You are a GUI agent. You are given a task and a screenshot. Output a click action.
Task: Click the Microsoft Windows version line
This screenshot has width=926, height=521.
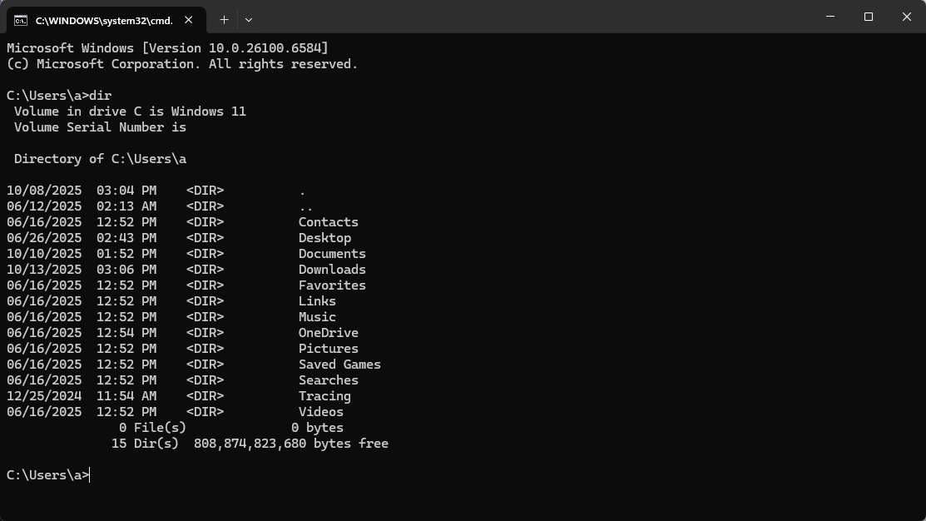point(166,47)
